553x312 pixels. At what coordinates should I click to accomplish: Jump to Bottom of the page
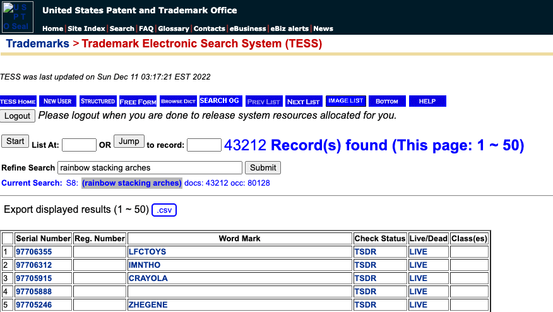pos(387,101)
